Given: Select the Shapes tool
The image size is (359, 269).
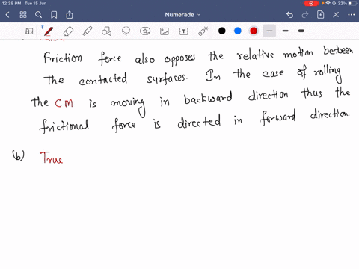Looking at the screenshot, I should click(x=106, y=31).
